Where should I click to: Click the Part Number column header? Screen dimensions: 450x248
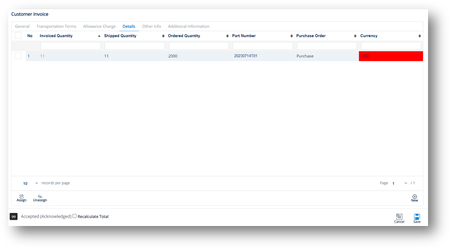(244, 36)
